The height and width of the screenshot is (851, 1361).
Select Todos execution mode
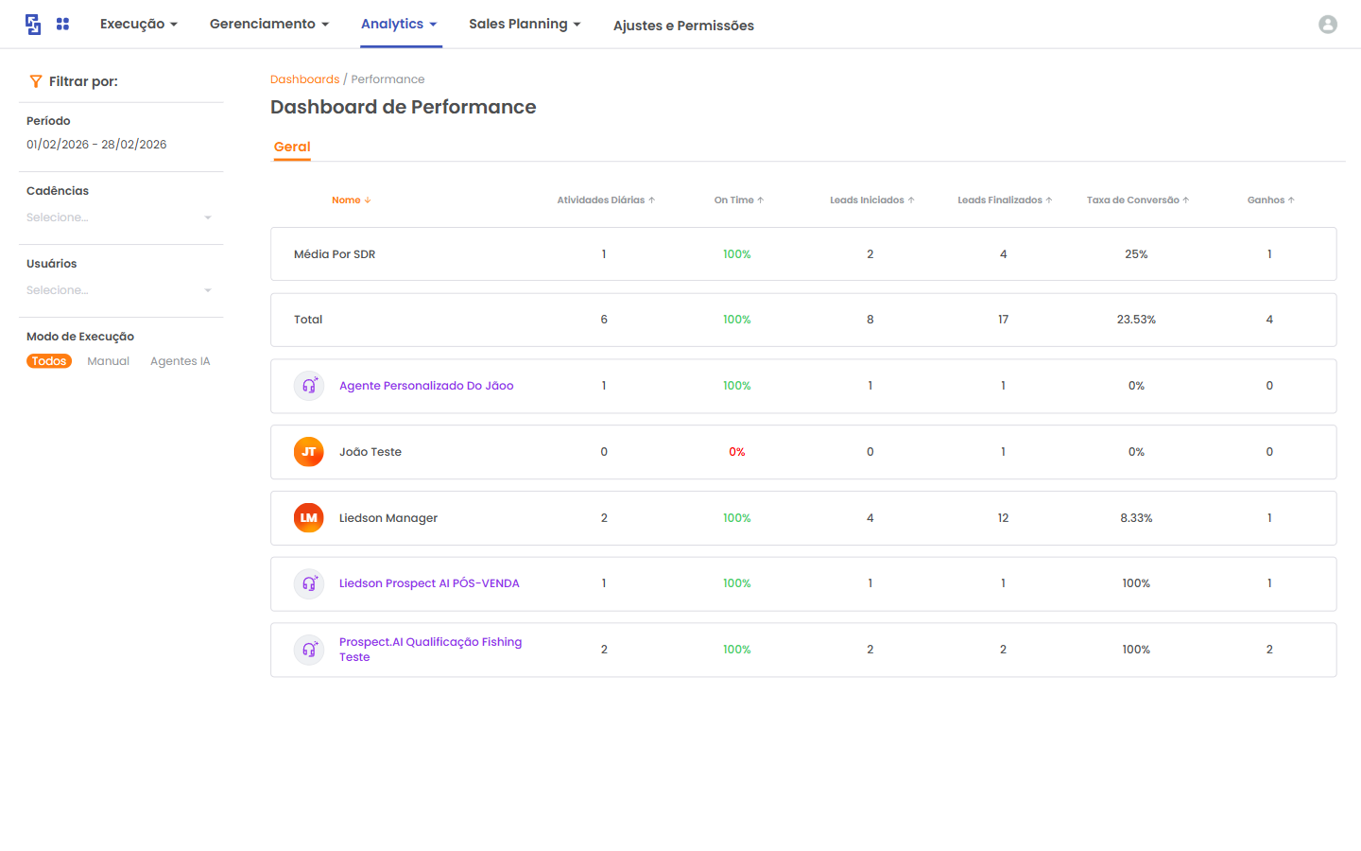coord(49,361)
